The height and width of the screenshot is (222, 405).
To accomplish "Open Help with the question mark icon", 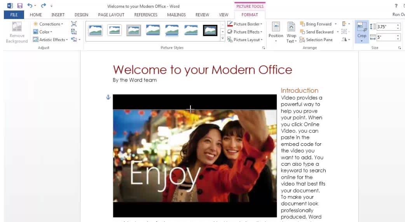I will point(396,6).
